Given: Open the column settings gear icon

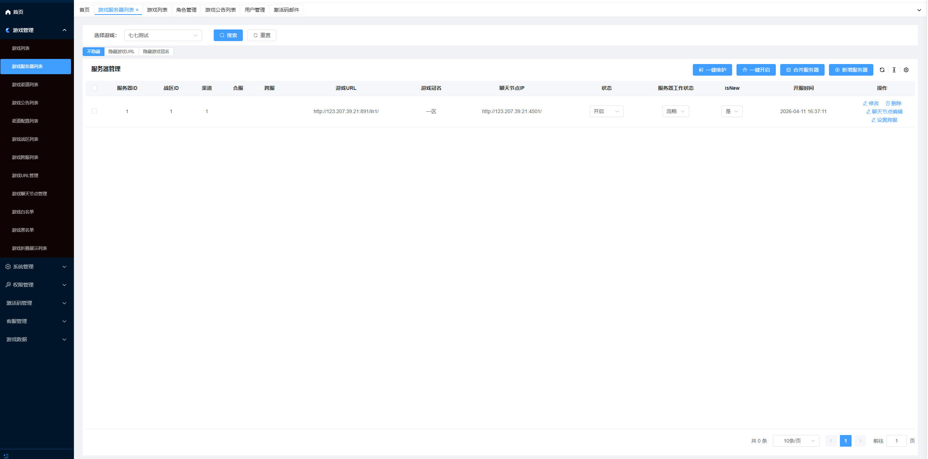Looking at the screenshot, I should coord(906,70).
